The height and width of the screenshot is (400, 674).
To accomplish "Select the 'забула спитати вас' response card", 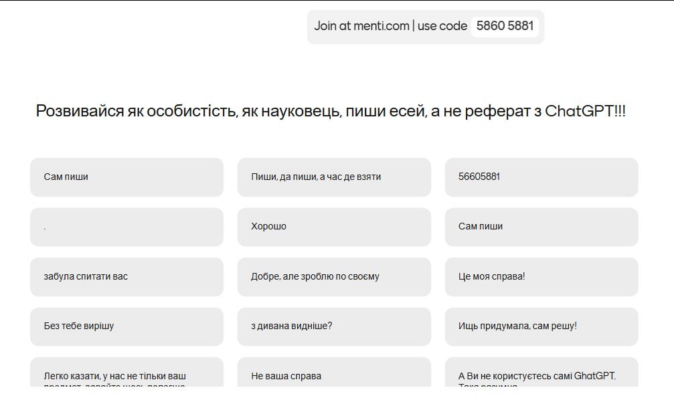I will point(127,276).
